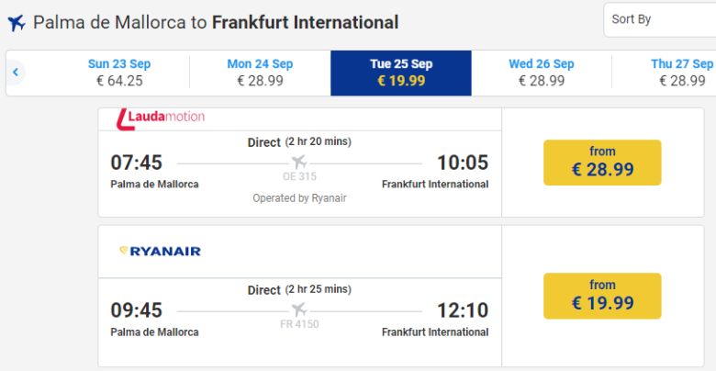This screenshot has width=716, height=371.
Task: Select the Mon 24 Sep date tab
Action: coord(260,73)
